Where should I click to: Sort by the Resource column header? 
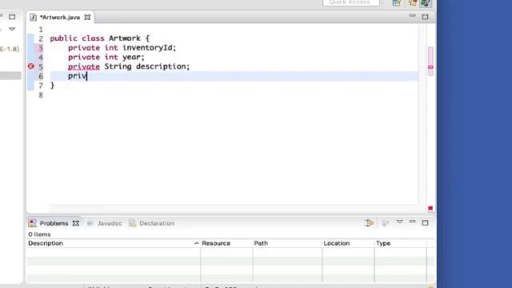(x=226, y=243)
